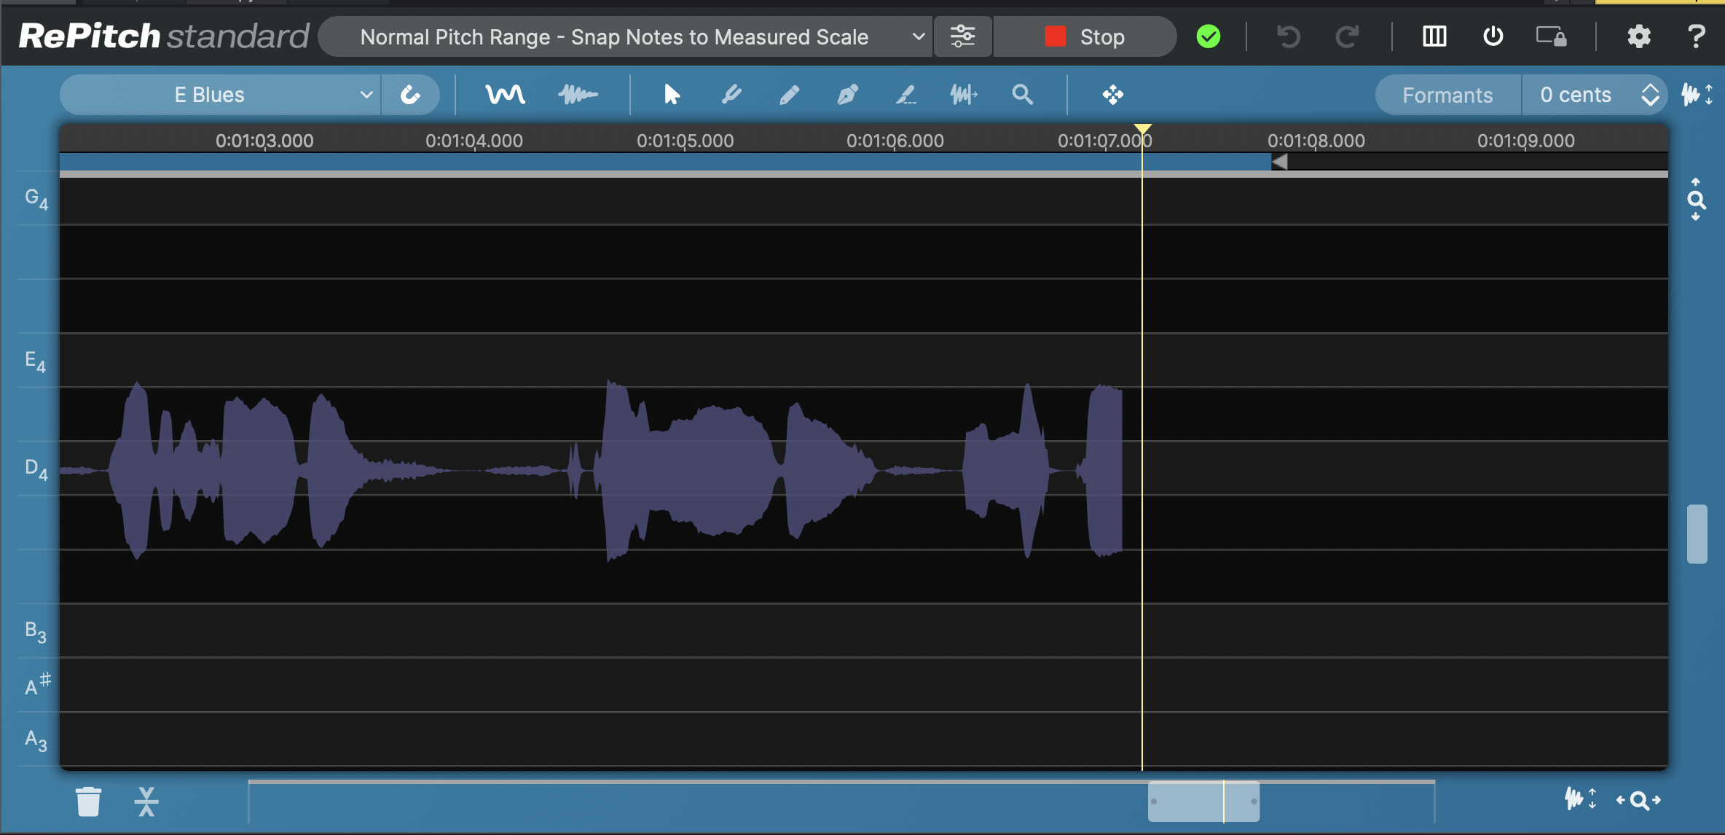Open the help question mark

(1696, 36)
